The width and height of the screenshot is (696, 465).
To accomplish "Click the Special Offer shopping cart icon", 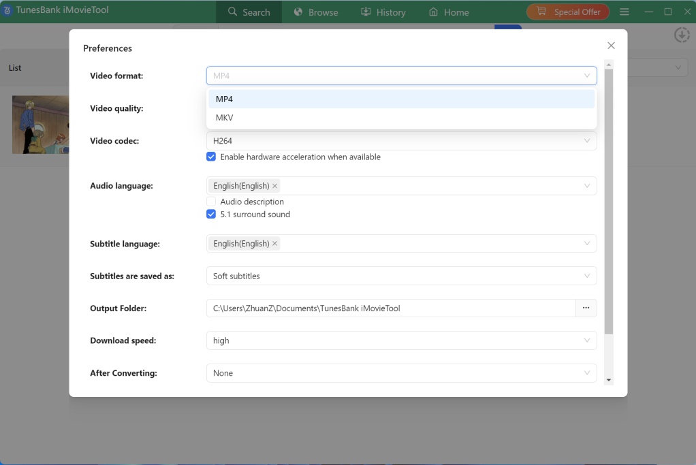I will coord(542,12).
